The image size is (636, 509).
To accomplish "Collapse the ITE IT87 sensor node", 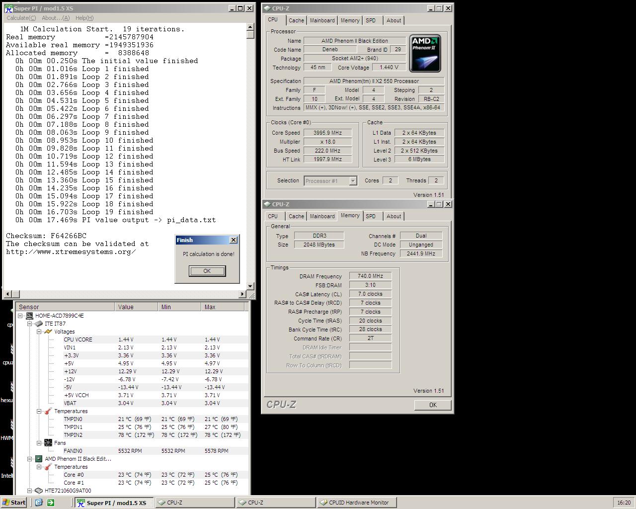I will click(x=30, y=324).
